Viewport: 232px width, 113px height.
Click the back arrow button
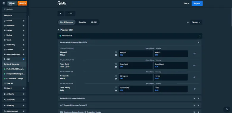[x=61, y=13]
